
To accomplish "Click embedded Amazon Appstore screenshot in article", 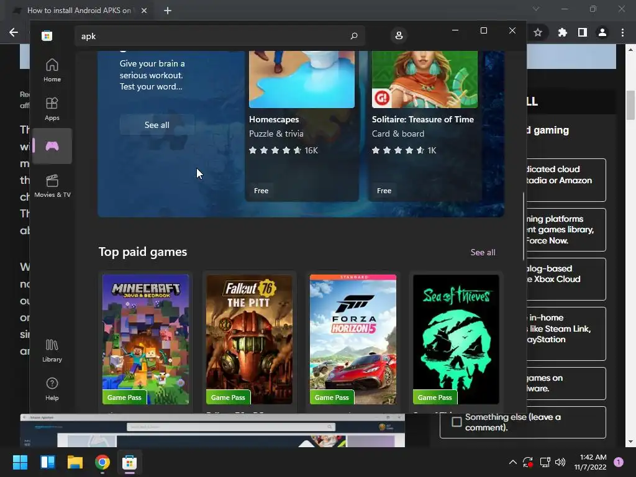I will pos(212,430).
